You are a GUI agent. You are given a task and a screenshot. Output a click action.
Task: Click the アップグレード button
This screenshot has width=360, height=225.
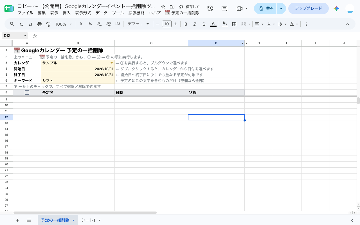[309, 8]
